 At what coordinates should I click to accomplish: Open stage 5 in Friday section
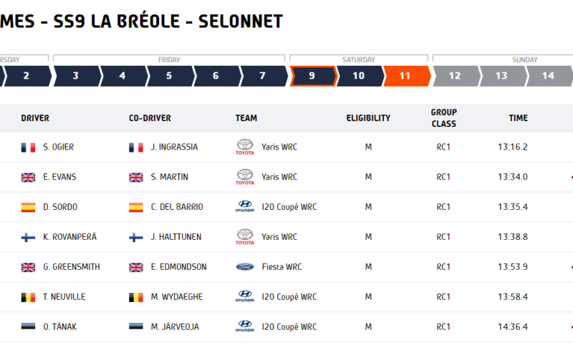pyautogui.click(x=170, y=76)
